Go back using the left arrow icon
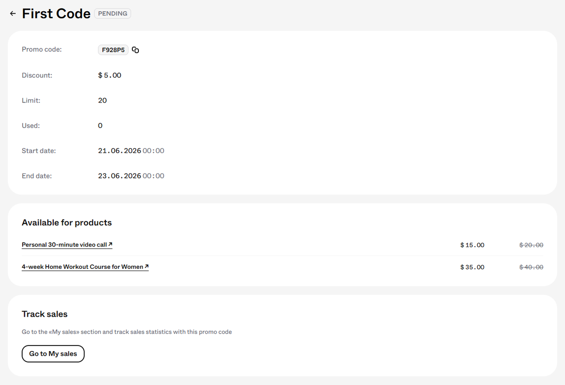 click(x=13, y=14)
